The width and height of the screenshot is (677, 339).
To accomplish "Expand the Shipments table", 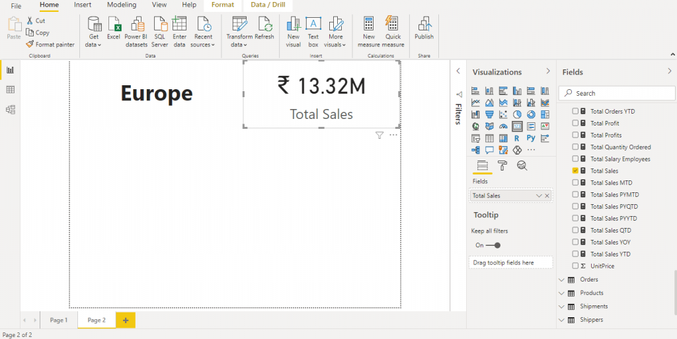I will [x=561, y=307].
